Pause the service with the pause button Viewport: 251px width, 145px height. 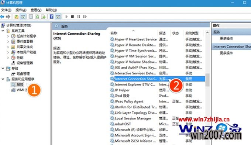pos(78,17)
